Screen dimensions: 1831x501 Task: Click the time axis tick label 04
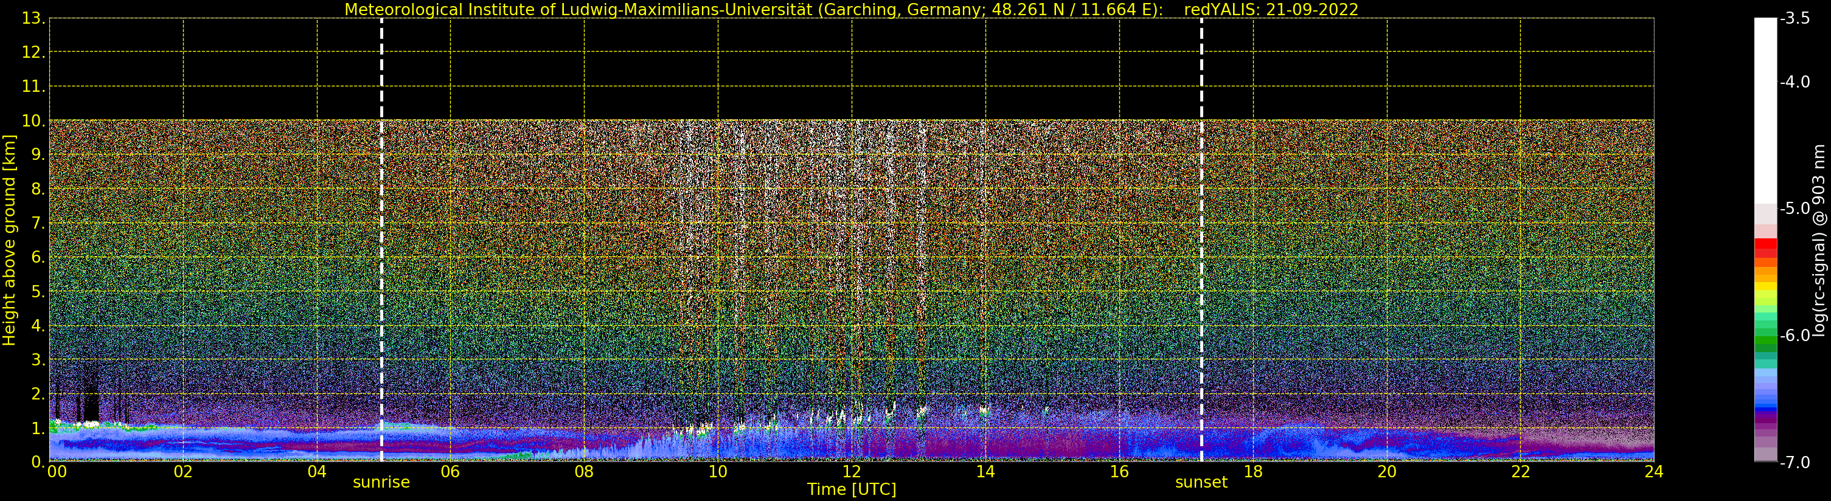[x=317, y=472]
